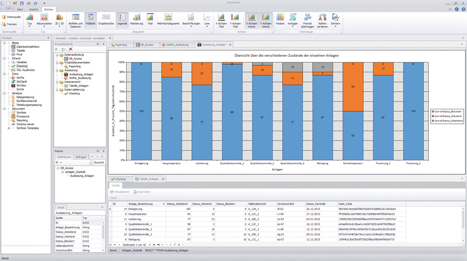The image size is (467, 261).
Task: Sort by the Anlage_Bezeichnung column header
Action: tap(145, 204)
